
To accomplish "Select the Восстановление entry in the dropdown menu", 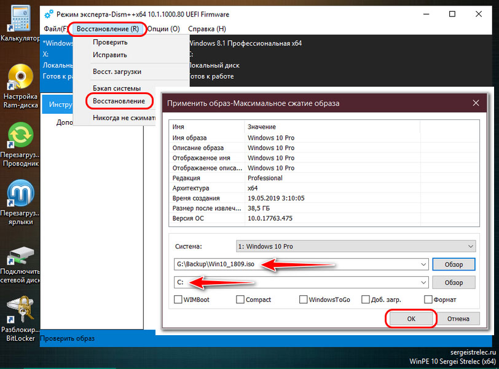I will tap(119, 101).
